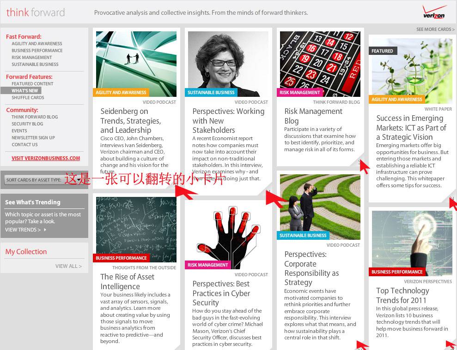This screenshot has height=350, width=457.
Task: Flip the Risk Management Blog card corner
Action: coord(360,161)
